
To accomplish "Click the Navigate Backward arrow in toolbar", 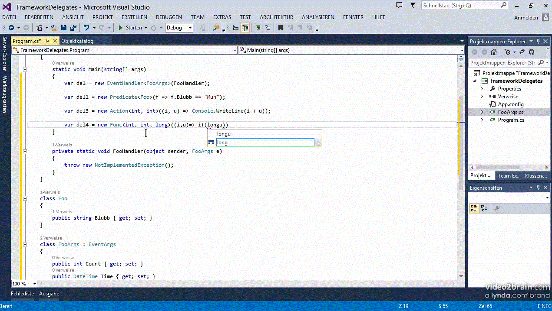I will tap(11, 28).
